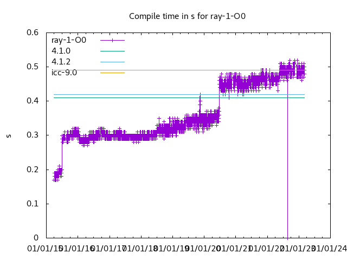This screenshot has height=260, width=347.
Task: Click the 0.1 y-axis tick label
Action: pyautogui.click(x=33, y=204)
